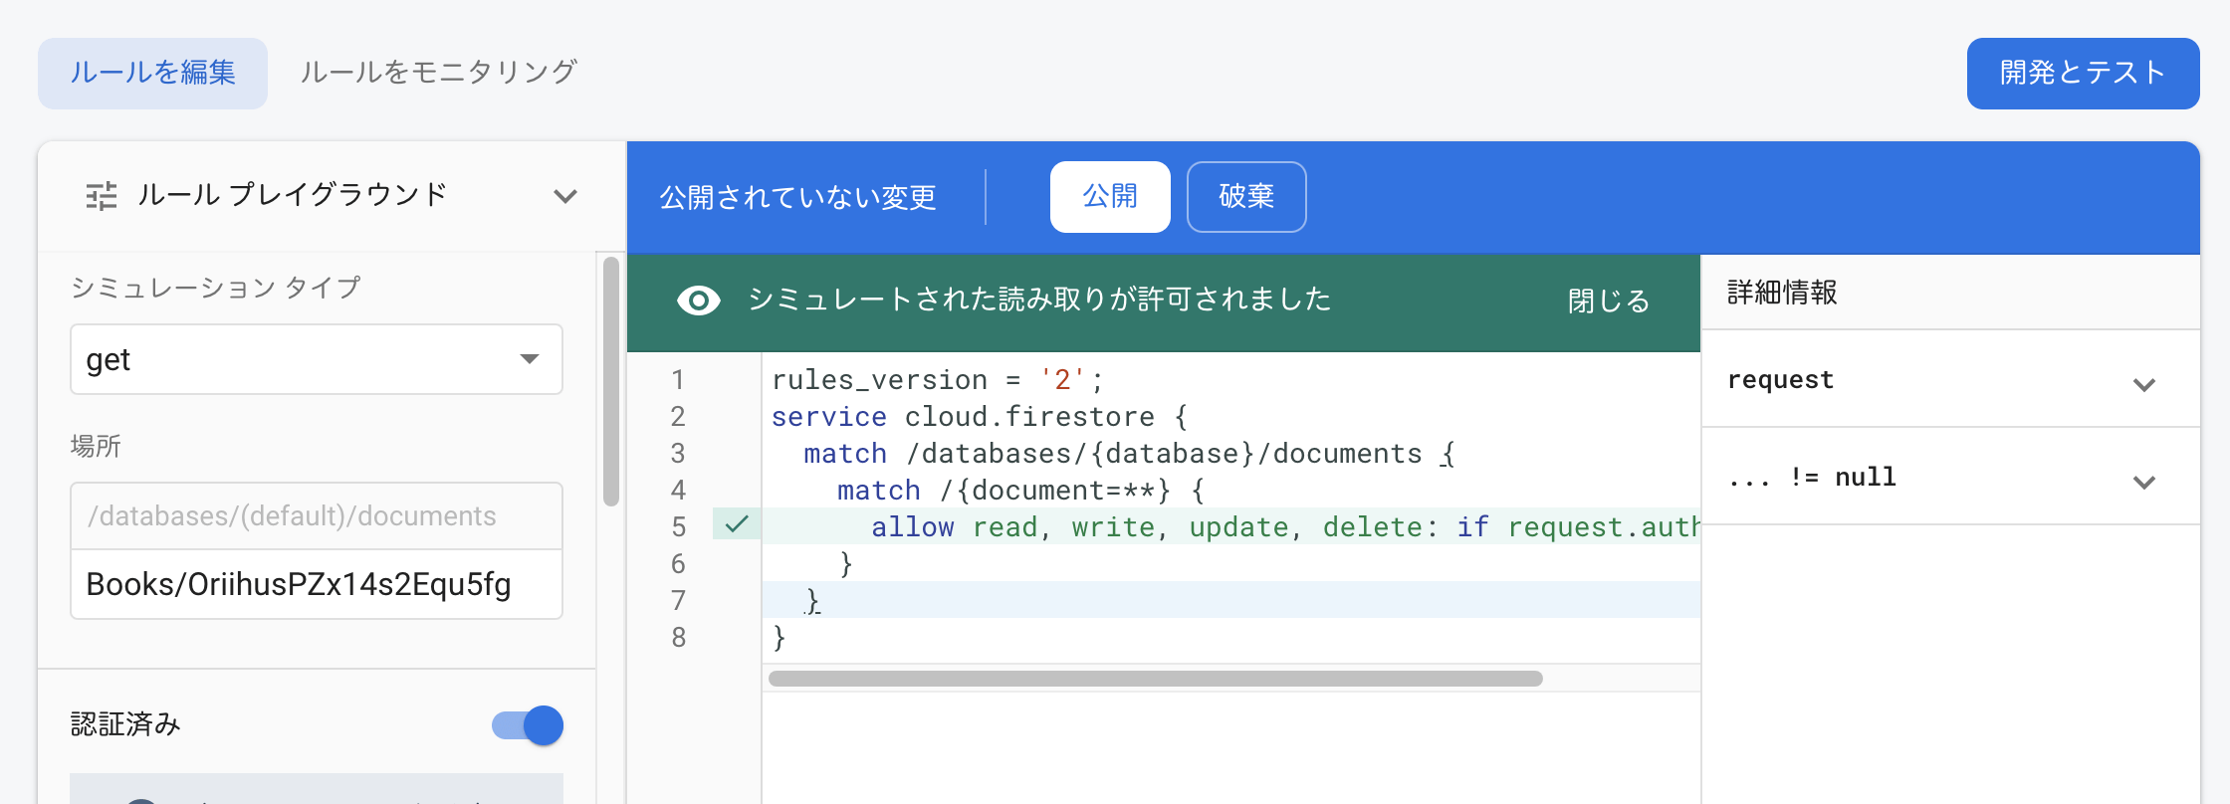Click the match /databases/{database}/documents line
The image size is (2230, 804).
click(x=1130, y=453)
